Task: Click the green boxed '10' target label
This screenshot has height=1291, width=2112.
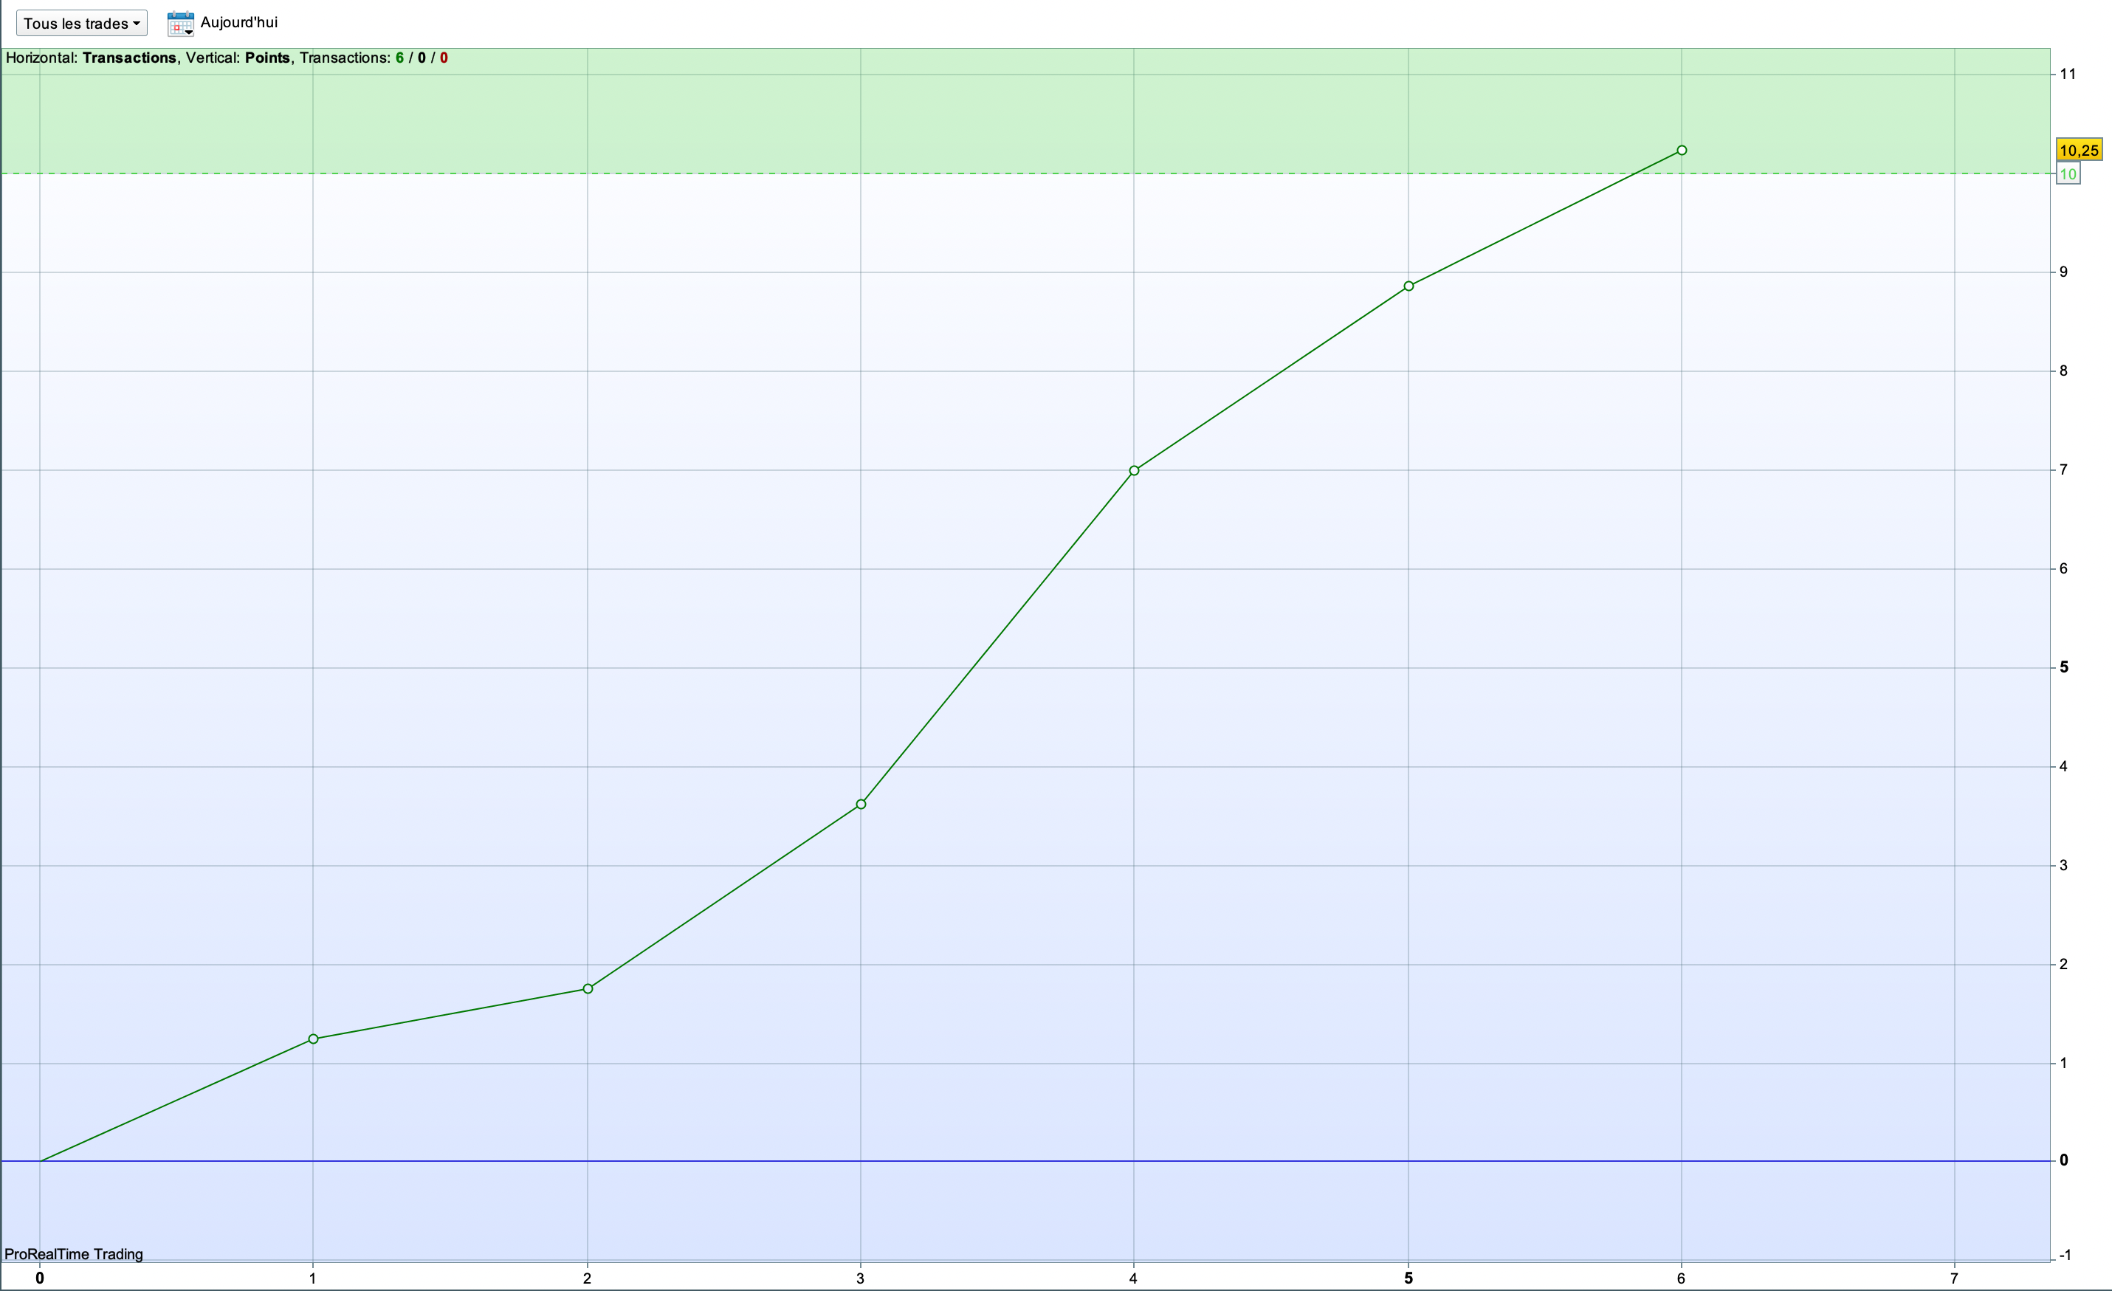Action: [x=2068, y=174]
